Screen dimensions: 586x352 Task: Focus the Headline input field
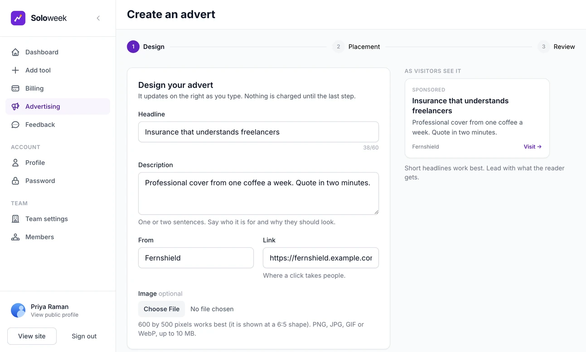click(x=258, y=132)
